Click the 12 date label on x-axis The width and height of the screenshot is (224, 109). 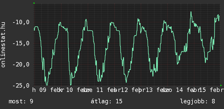[124, 90]
